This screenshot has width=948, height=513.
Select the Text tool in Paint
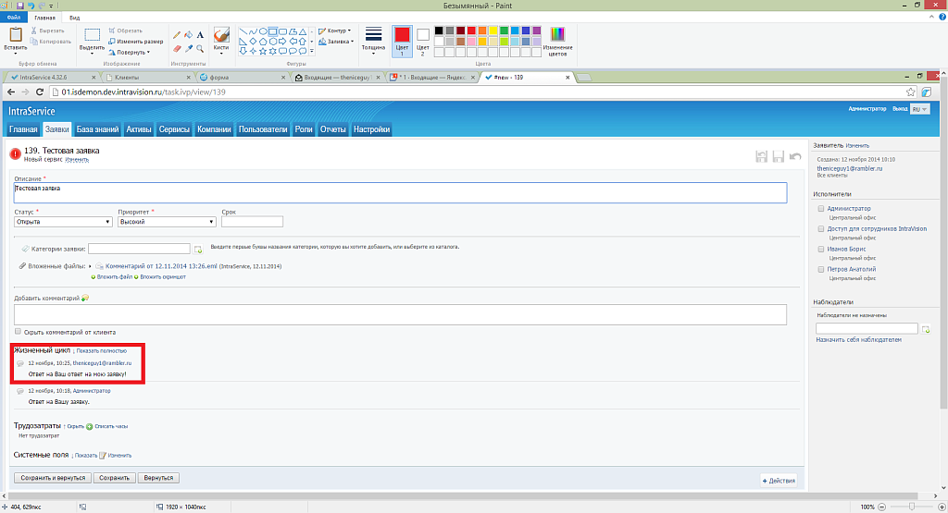click(200, 34)
